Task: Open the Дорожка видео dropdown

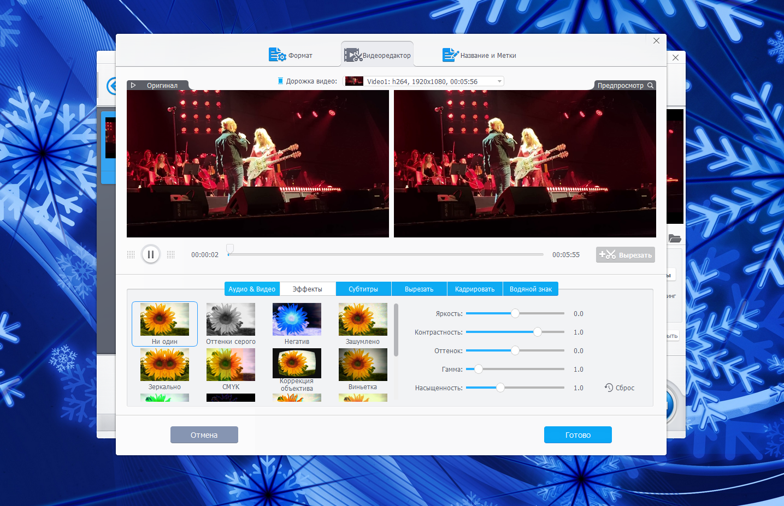Action: tap(499, 81)
